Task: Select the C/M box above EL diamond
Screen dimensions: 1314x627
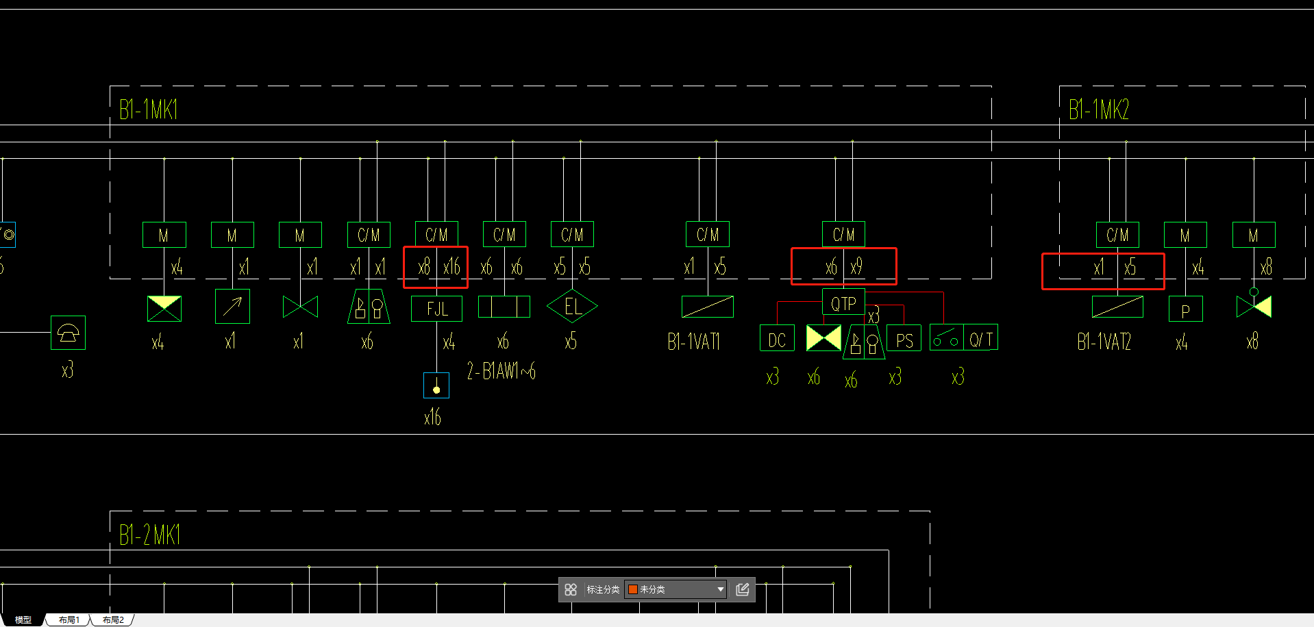Action: (x=572, y=235)
